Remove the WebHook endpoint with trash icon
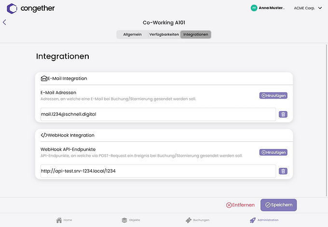This screenshot has height=227, width=328. point(283,171)
